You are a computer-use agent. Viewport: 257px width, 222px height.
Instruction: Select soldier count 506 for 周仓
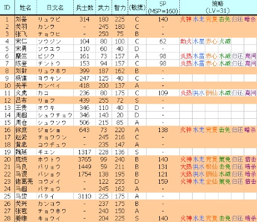point(84,123)
